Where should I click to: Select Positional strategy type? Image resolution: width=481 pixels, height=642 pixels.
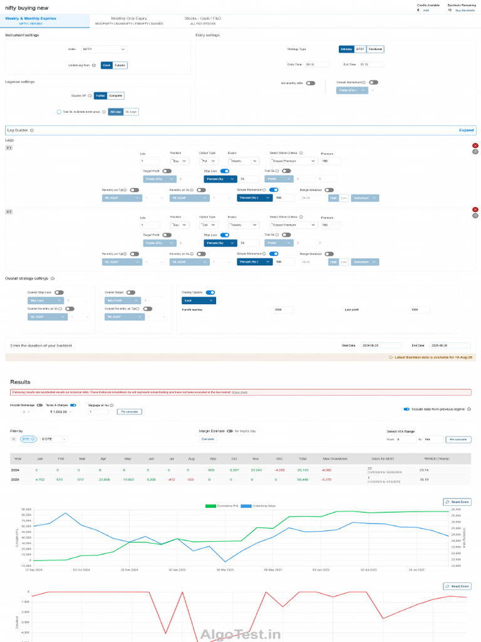click(x=375, y=49)
